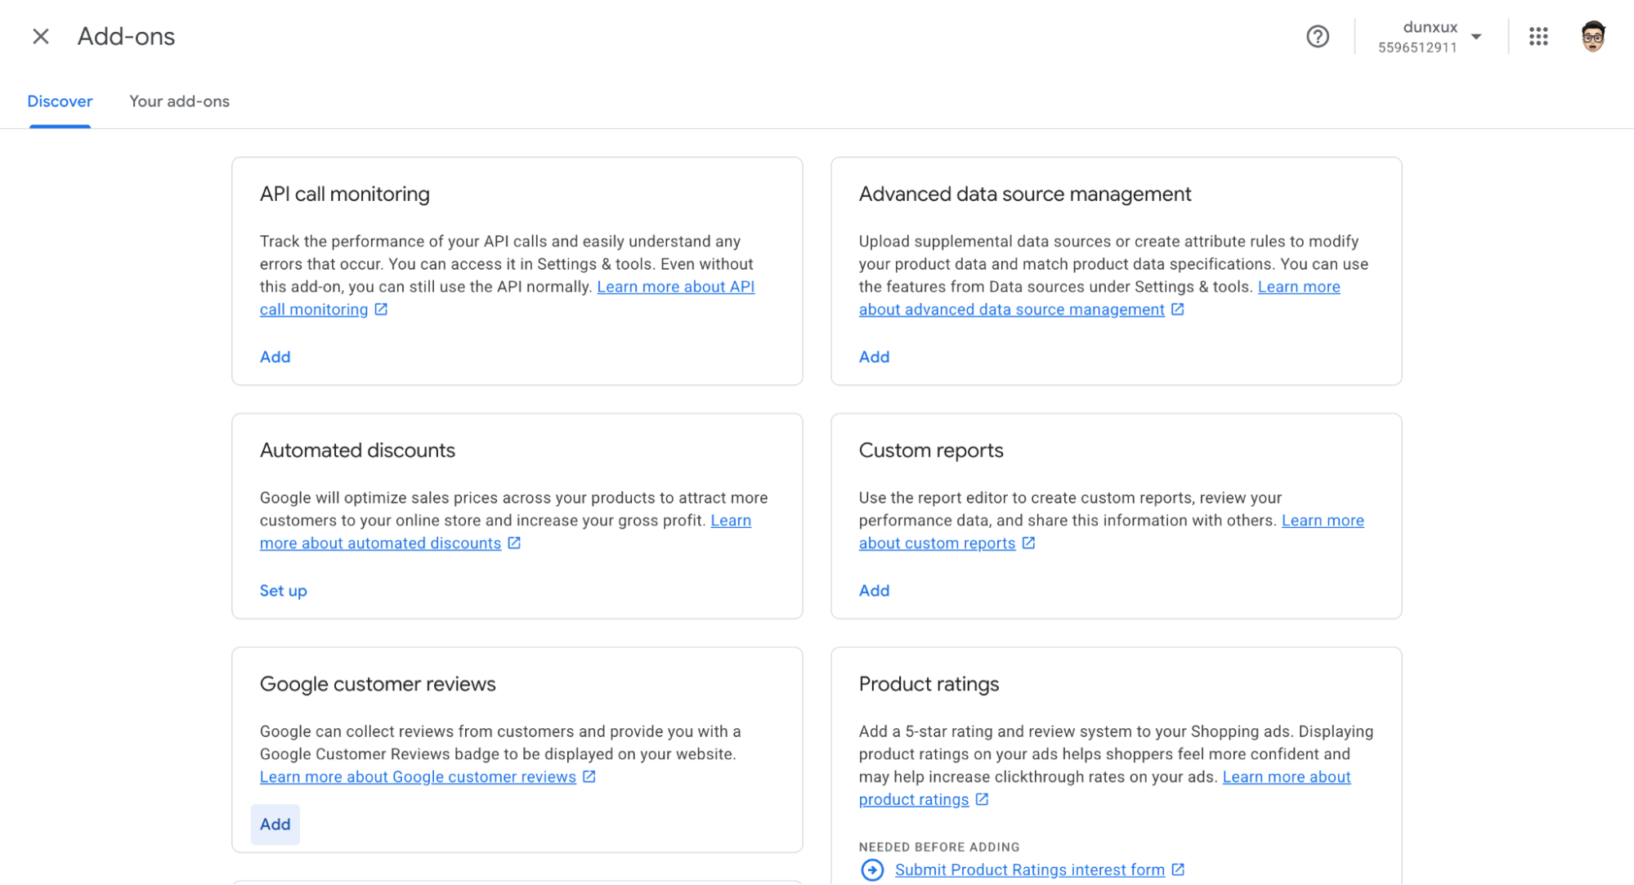Viewport: 1634px width, 885px height.
Task: Add the Custom reports add-on
Action: coord(874,591)
